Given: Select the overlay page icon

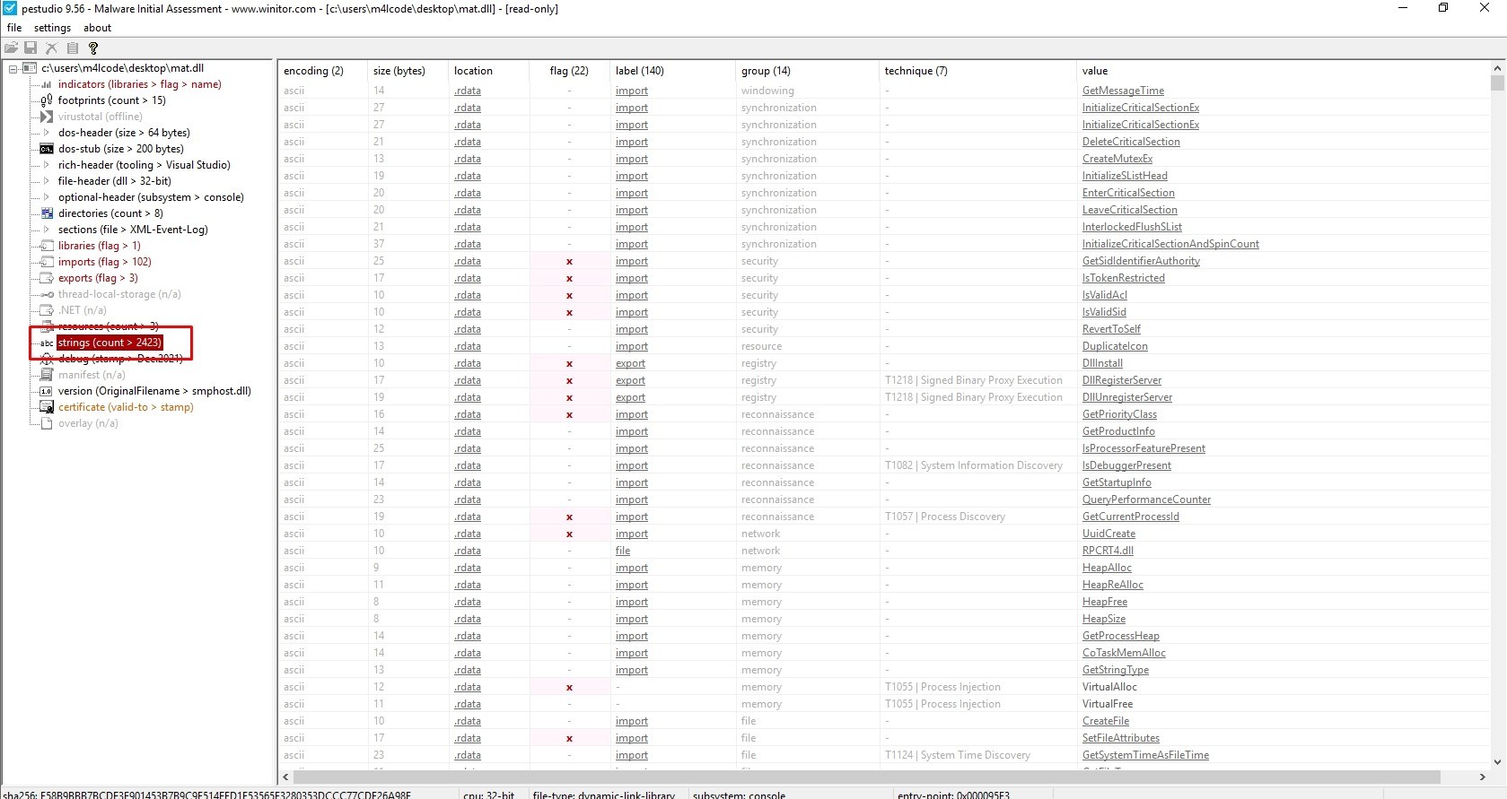Looking at the screenshot, I should [x=47, y=423].
